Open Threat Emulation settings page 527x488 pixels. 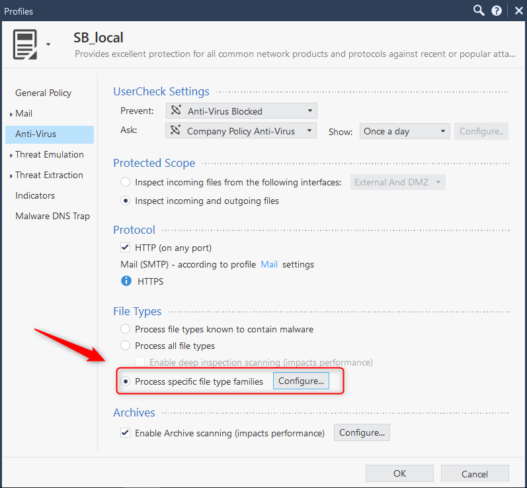[50, 154]
